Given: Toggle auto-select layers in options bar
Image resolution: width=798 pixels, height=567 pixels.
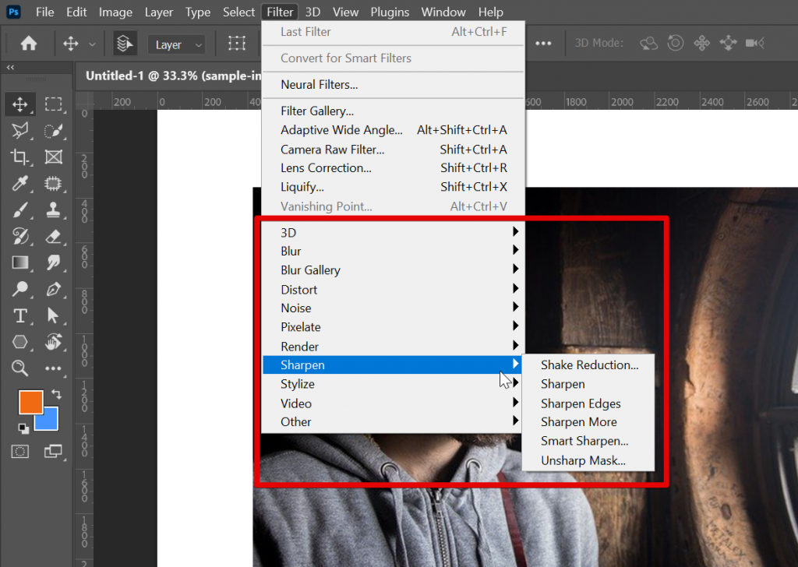Looking at the screenshot, I should point(125,43).
